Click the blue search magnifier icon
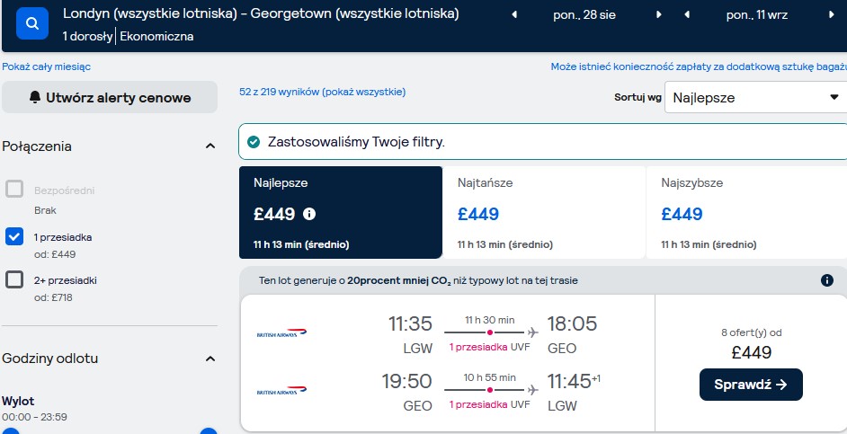 (x=32, y=23)
